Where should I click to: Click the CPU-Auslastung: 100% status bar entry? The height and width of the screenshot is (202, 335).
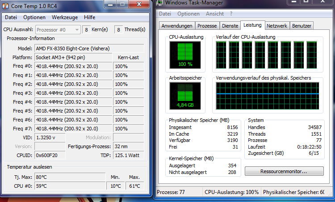click(231, 192)
